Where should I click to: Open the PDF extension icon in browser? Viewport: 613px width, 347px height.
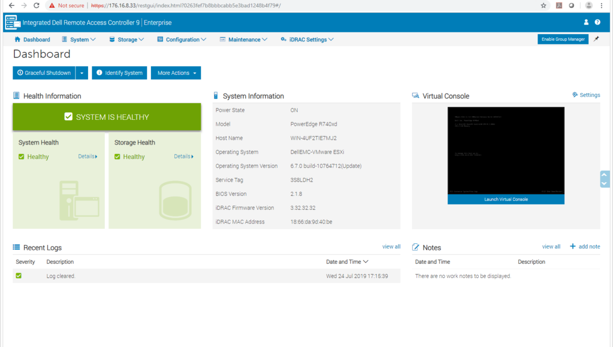pyautogui.click(x=559, y=5)
